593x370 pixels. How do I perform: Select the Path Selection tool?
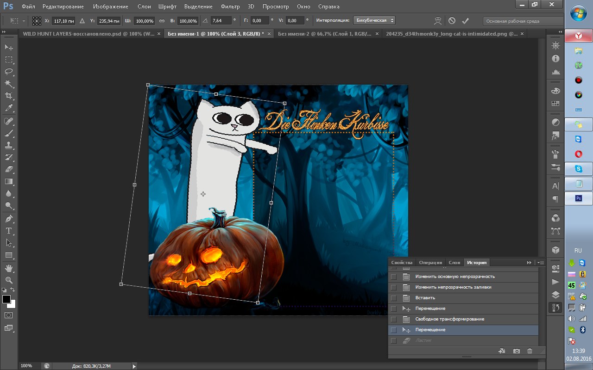tap(9, 243)
